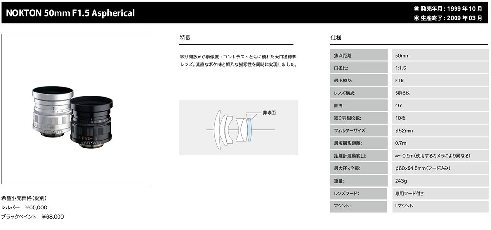491x230 pixels.
Task: Click the silver lens product photo
Action: [x=52, y=111]
